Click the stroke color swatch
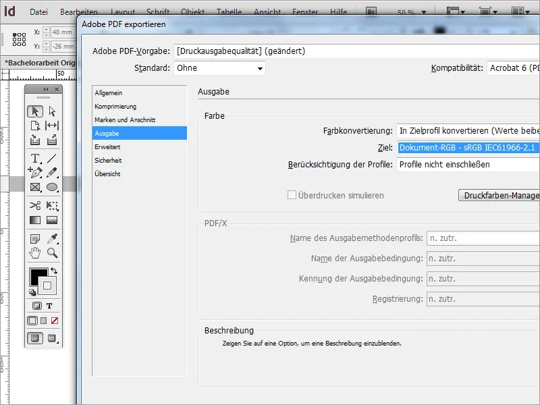540x405 pixels. pyautogui.click(x=47, y=286)
